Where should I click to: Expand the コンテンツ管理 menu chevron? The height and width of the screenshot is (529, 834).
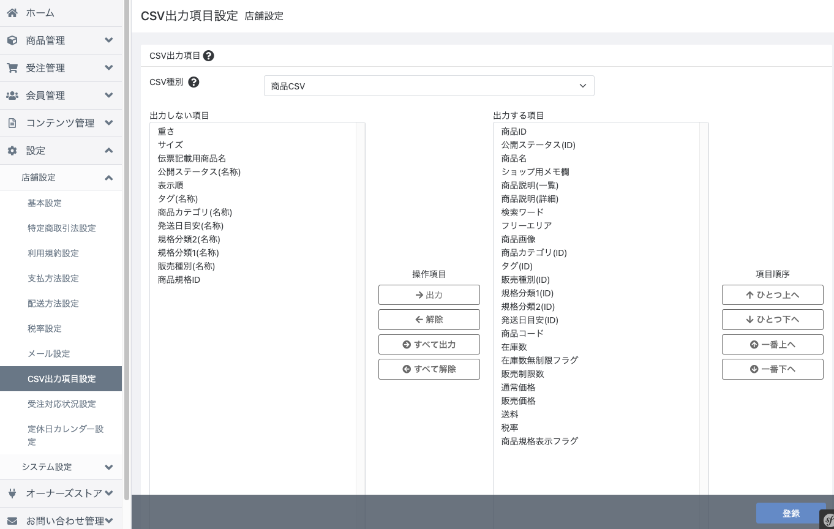109,123
